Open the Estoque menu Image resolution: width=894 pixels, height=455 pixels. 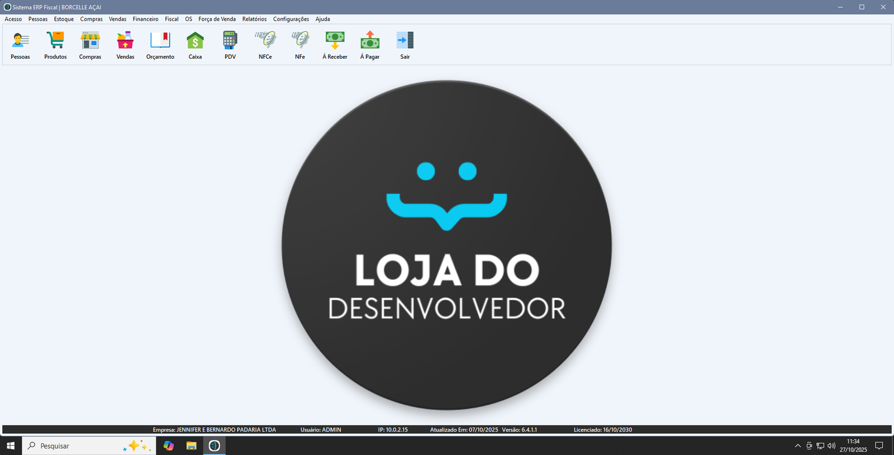point(64,19)
